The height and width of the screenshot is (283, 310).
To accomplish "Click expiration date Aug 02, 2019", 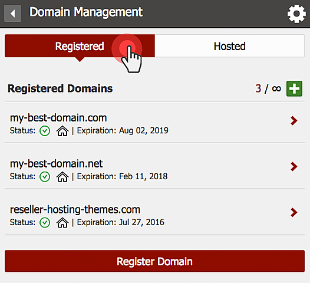I will coord(144,130).
